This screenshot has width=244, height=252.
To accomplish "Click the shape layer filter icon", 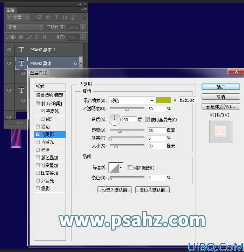I will 65,17.
